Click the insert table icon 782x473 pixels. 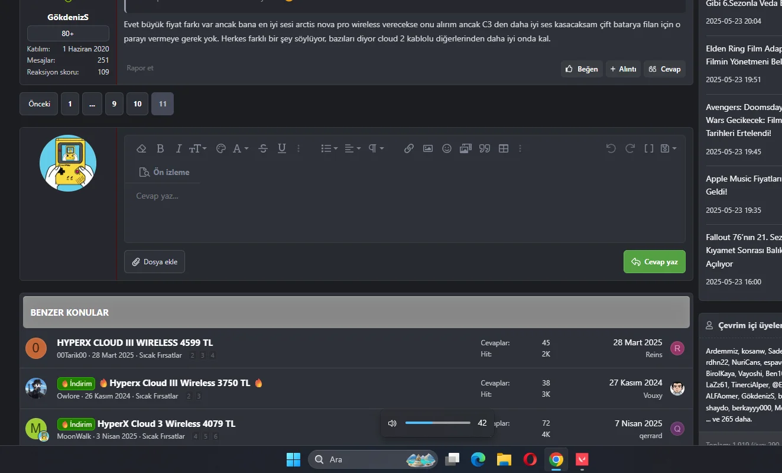(504, 148)
